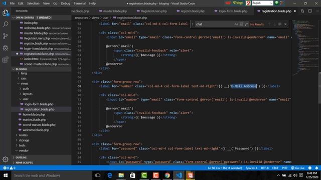
Task: Open the notifications bell in status bar
Action: (x=316, y=168)
